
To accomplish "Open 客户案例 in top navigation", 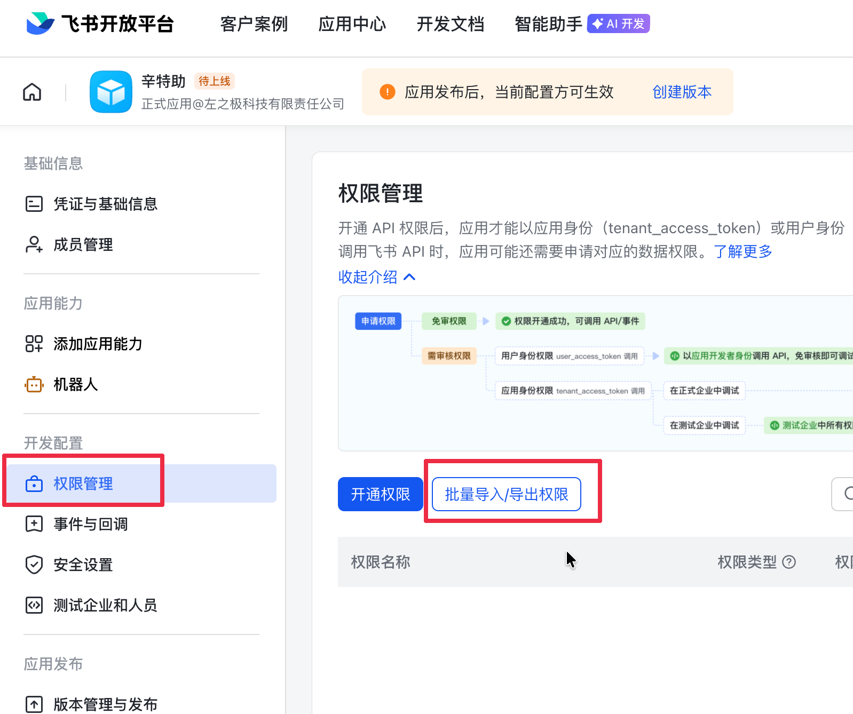I will (254, 24).
